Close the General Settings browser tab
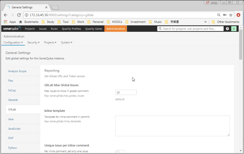The height and width of the screenshot is (154, 244). [x=46, y=7]
